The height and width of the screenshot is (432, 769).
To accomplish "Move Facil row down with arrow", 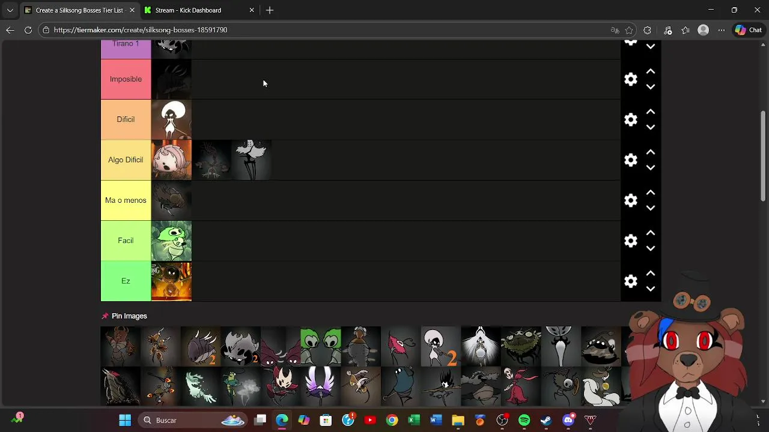I will [651, 248].
